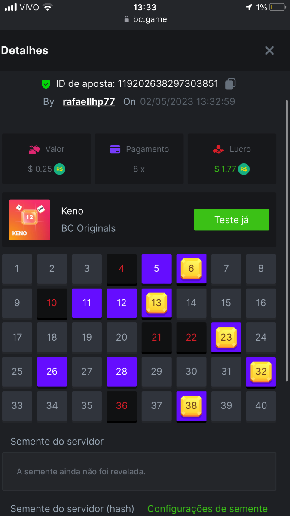Open the Keno game thumbnail
Image resolution: width=290 pixels, height=516 pixels.
30,220
